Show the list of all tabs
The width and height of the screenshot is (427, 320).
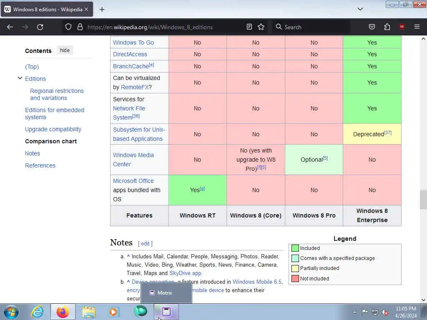[x=360, y=9]
